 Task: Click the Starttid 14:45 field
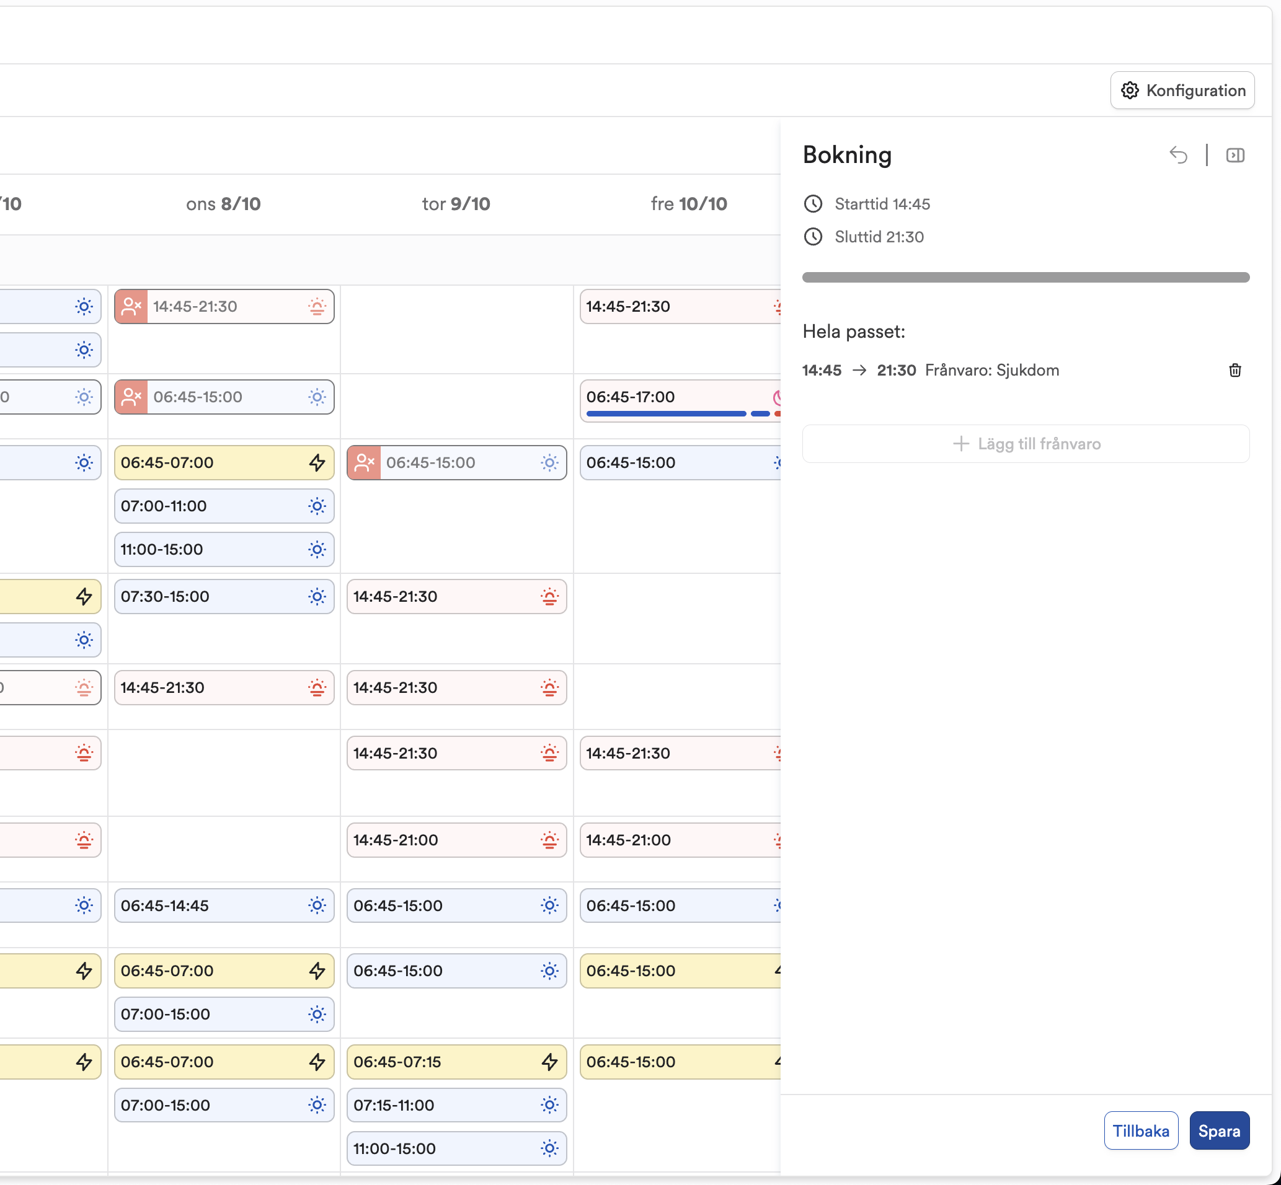pos(881,204)
